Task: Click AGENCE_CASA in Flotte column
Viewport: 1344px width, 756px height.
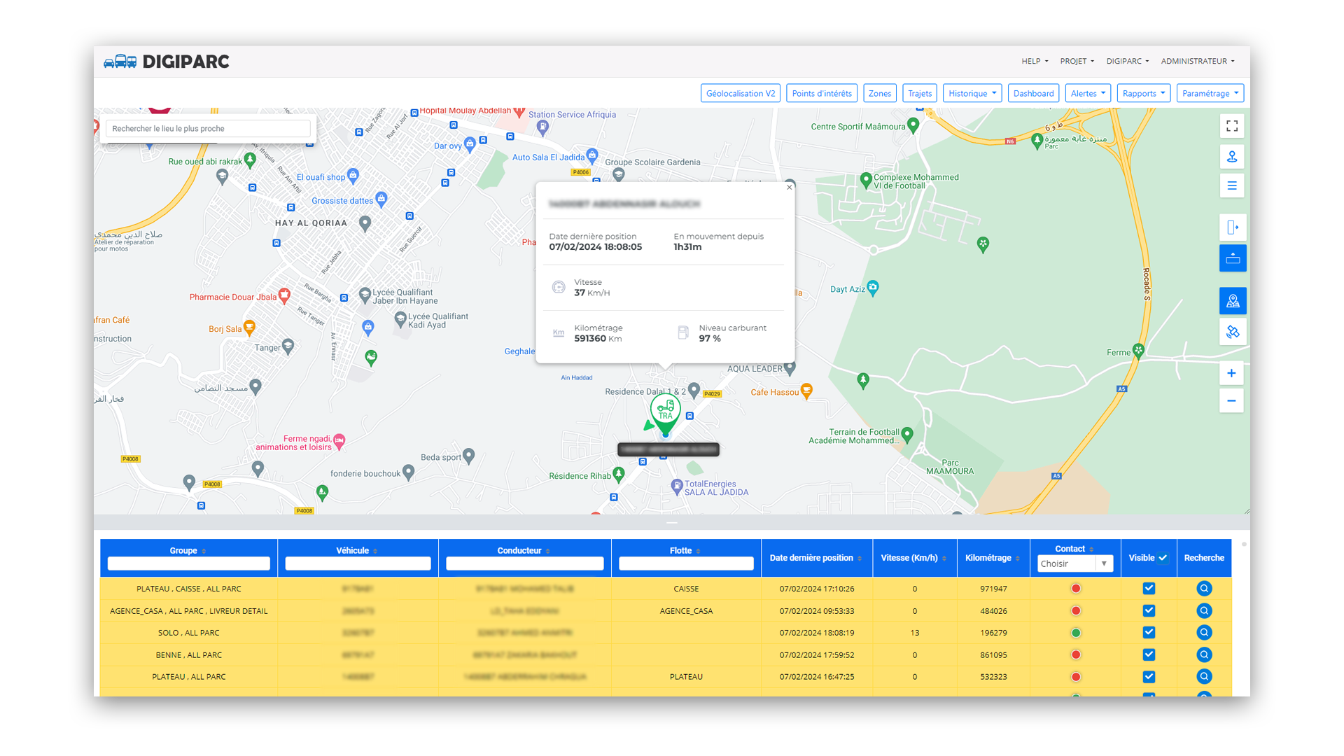Action: click(686, 611)
